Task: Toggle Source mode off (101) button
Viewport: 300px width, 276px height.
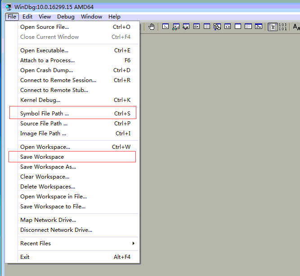Action: 283,27
